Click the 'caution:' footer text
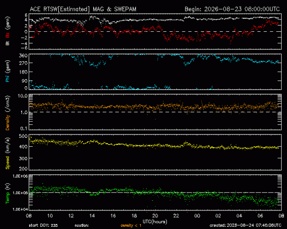The width and height of the screenshot is (287, 229). click(82, 225)
